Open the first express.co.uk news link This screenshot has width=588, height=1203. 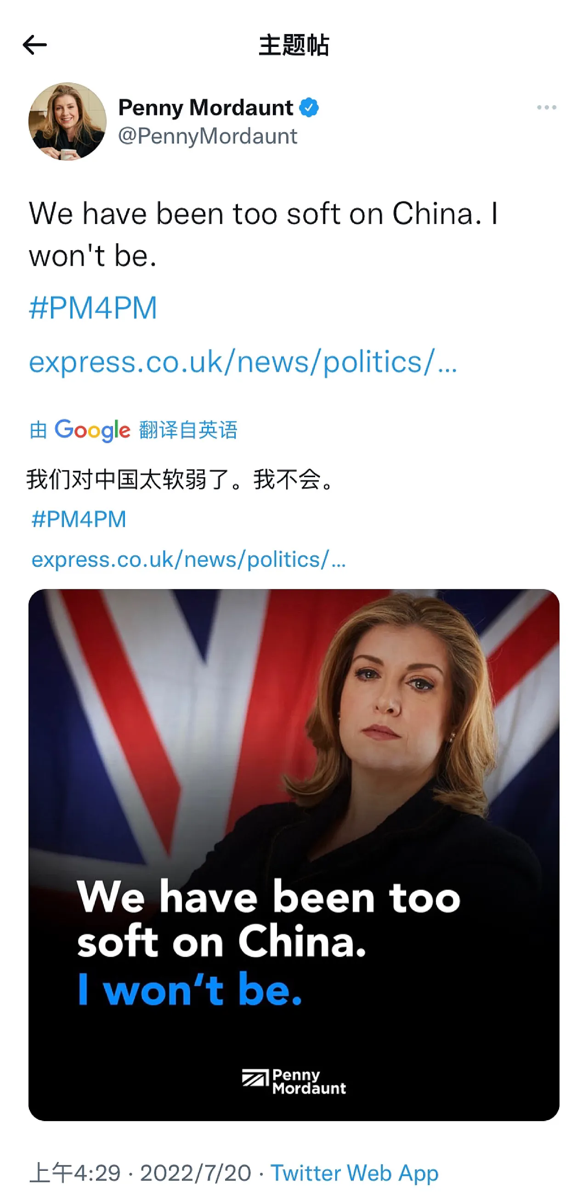point(243,362)
